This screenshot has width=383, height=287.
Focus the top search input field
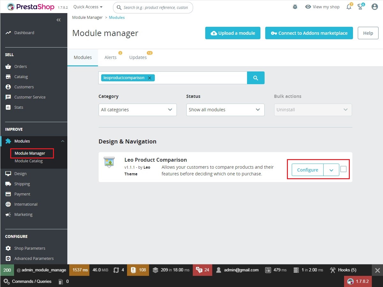pos(153,7)
